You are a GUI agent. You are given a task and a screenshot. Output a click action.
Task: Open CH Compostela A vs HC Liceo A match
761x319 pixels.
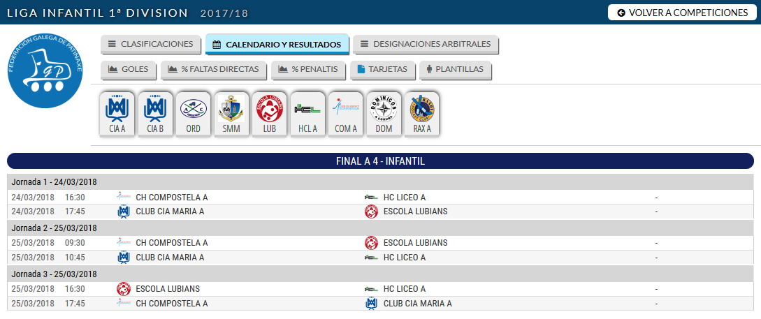(x=380, y=198)
